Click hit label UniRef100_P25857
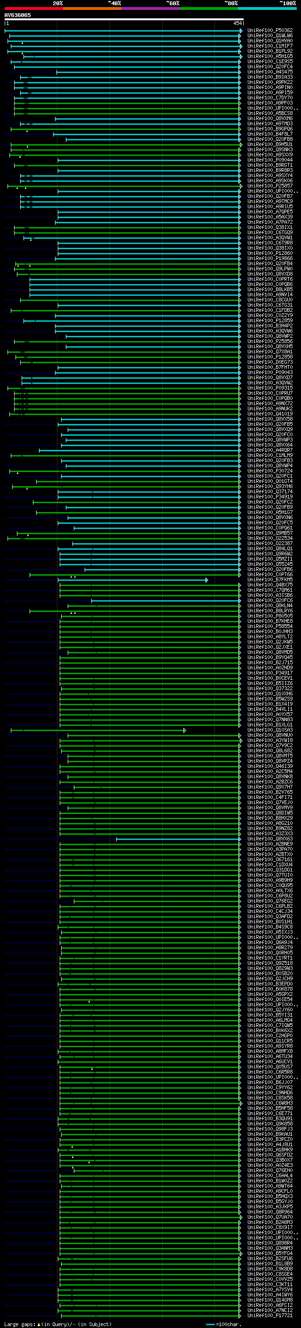The width and height of the screenshot is (301, 1328). pyautogui.click(x=270, y=186)
